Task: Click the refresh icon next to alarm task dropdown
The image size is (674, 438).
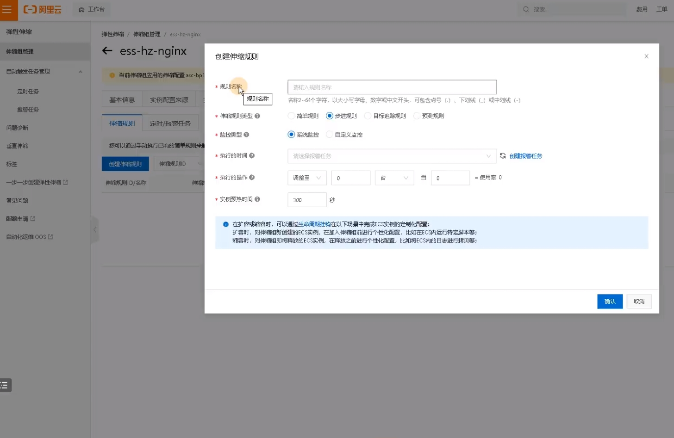Action: (503, 156)
